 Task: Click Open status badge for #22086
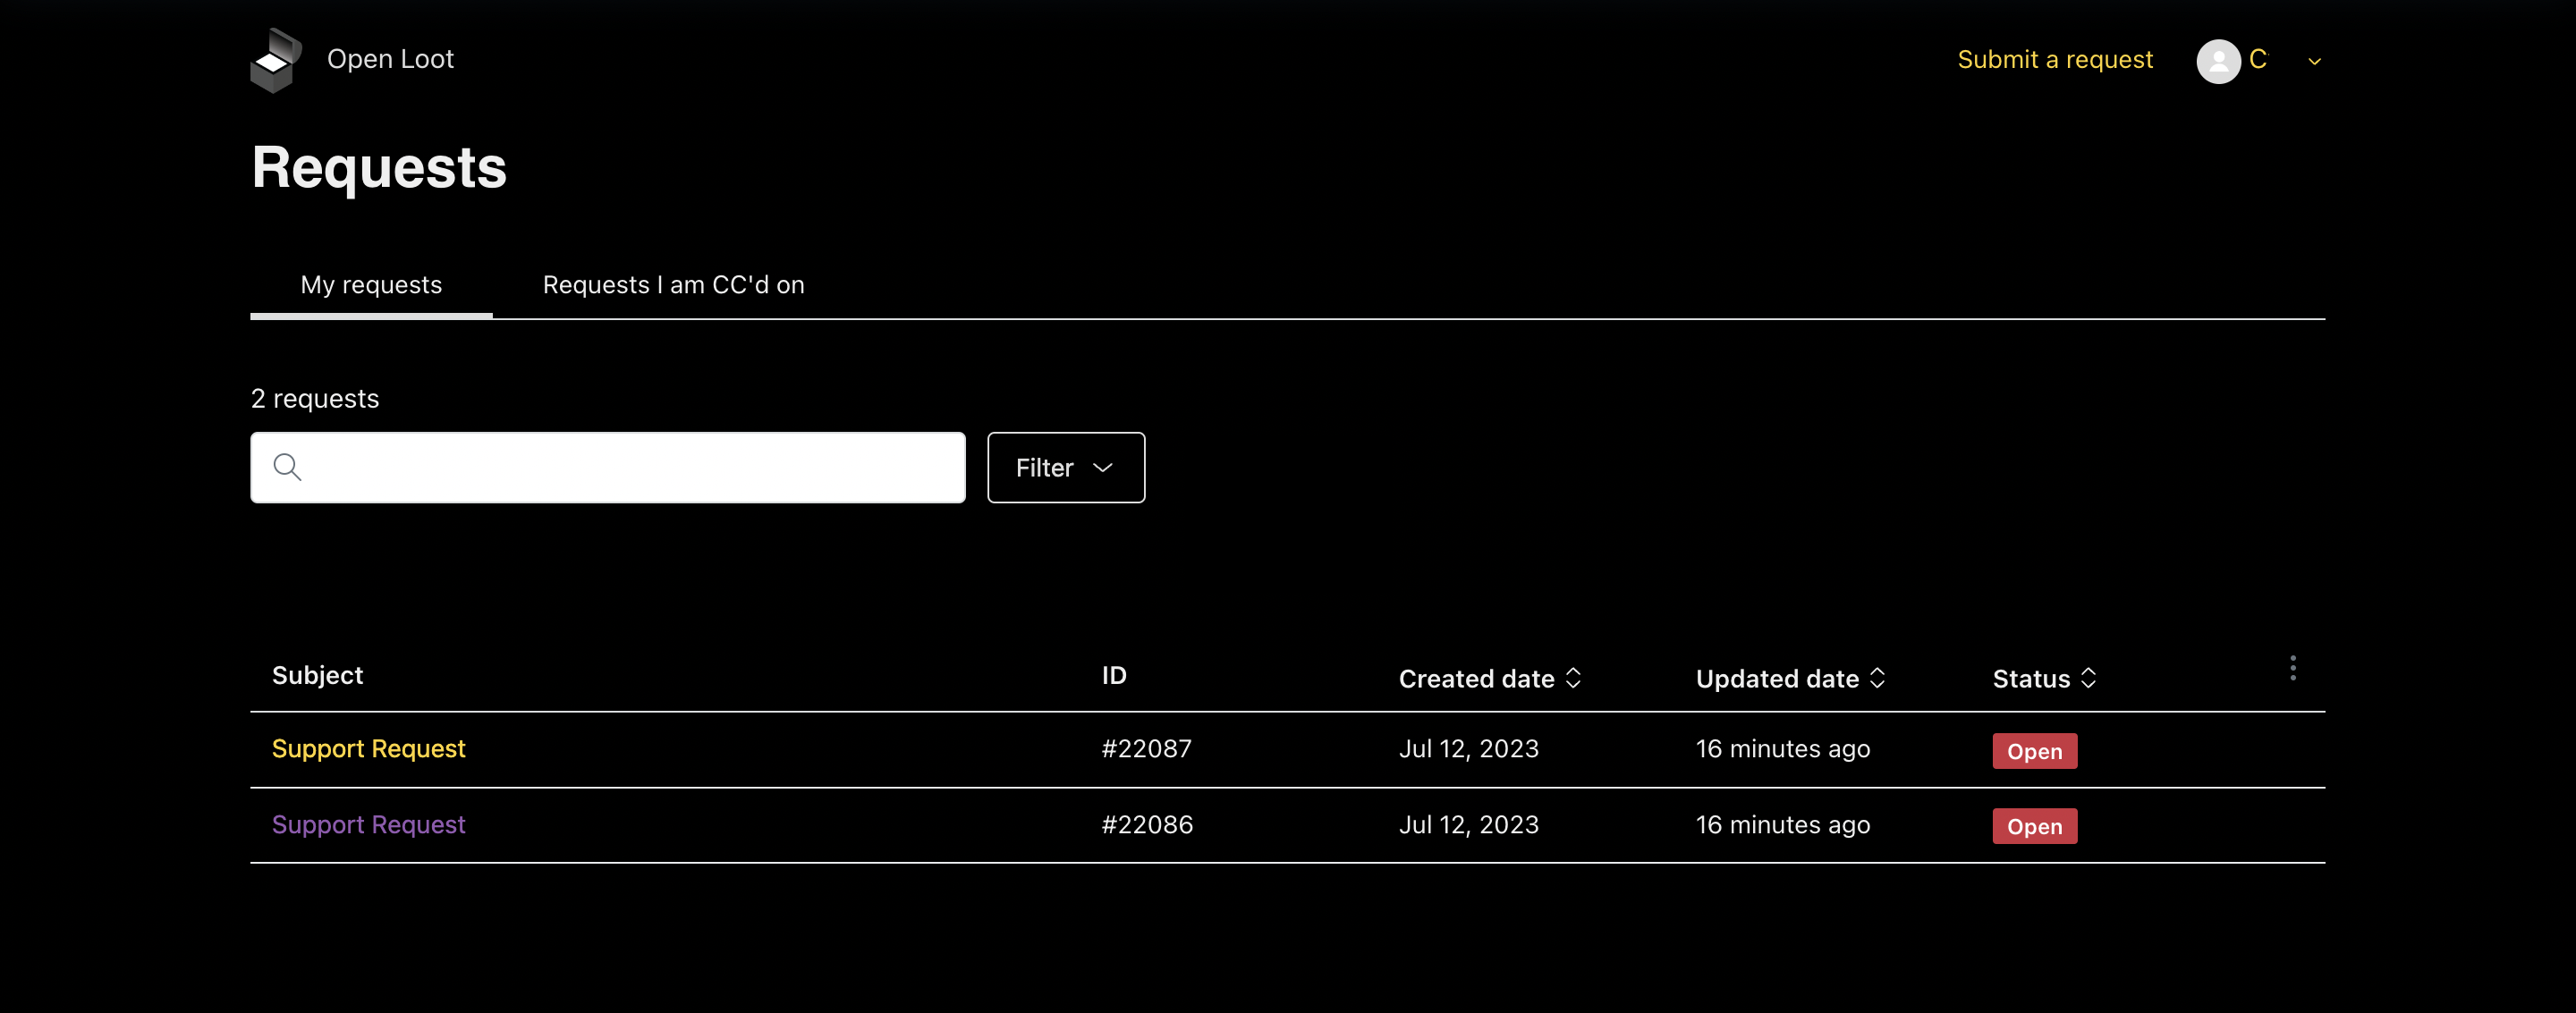tap(2034, 826)
